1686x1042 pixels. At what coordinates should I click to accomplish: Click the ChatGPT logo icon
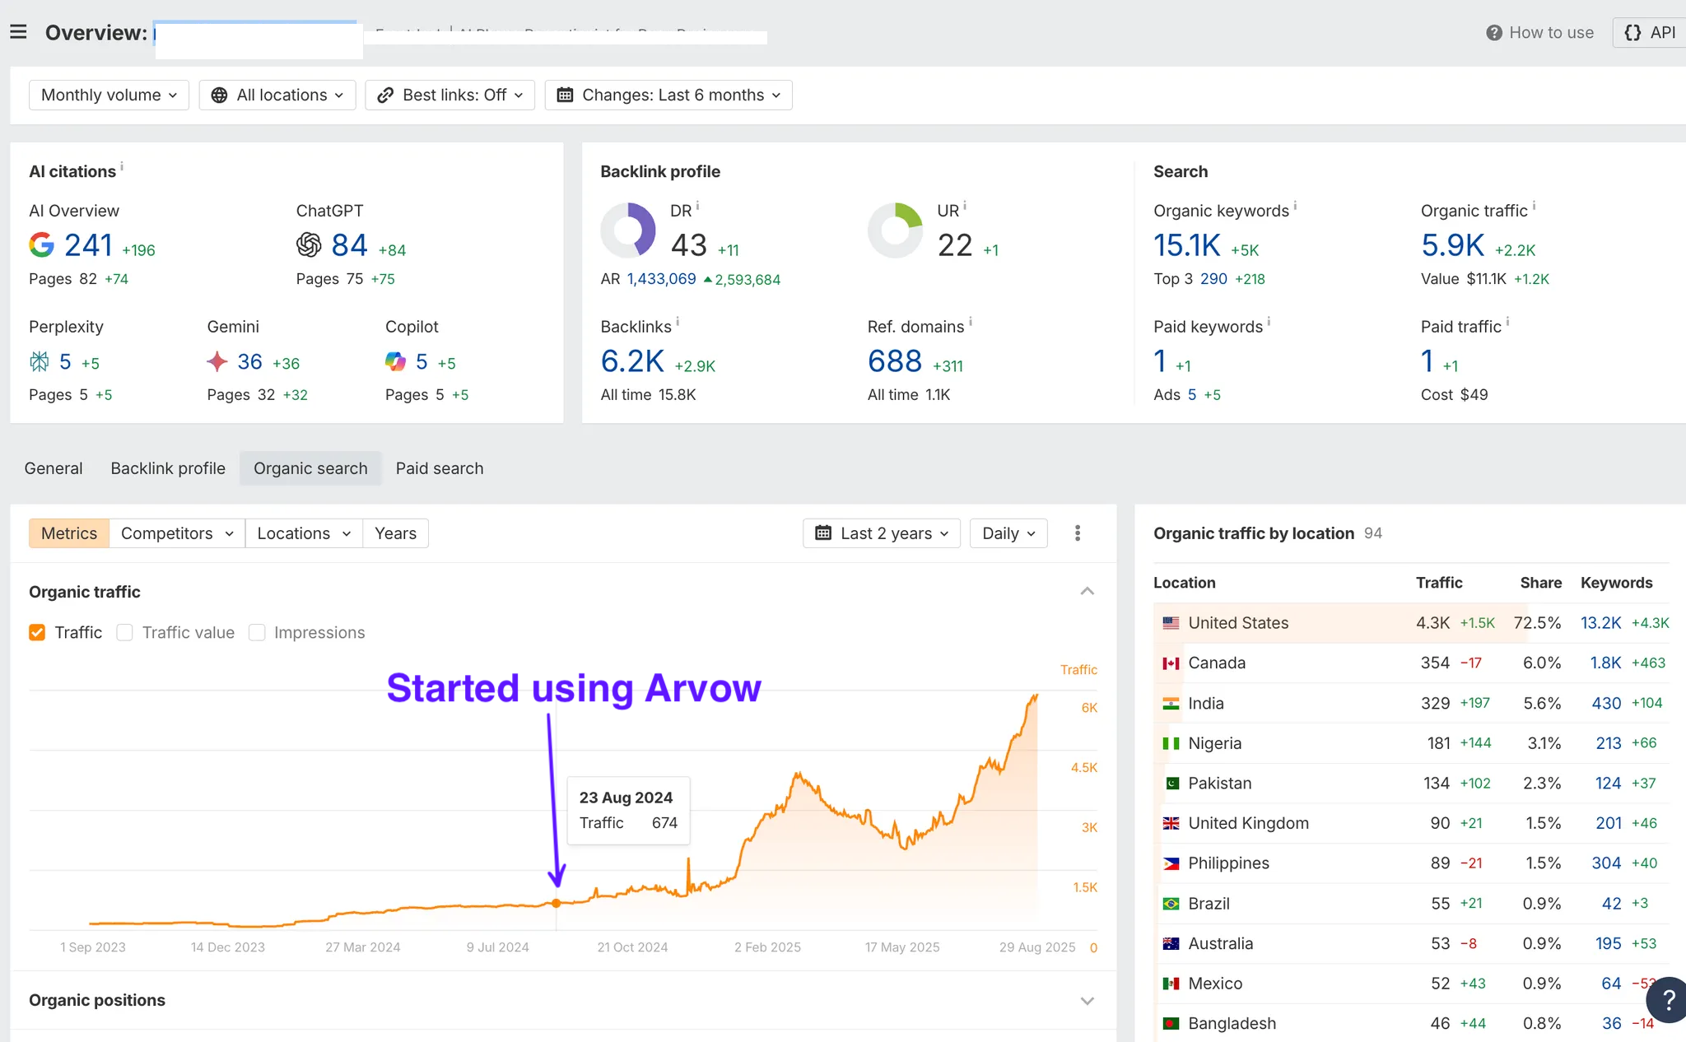pos(309,244)
